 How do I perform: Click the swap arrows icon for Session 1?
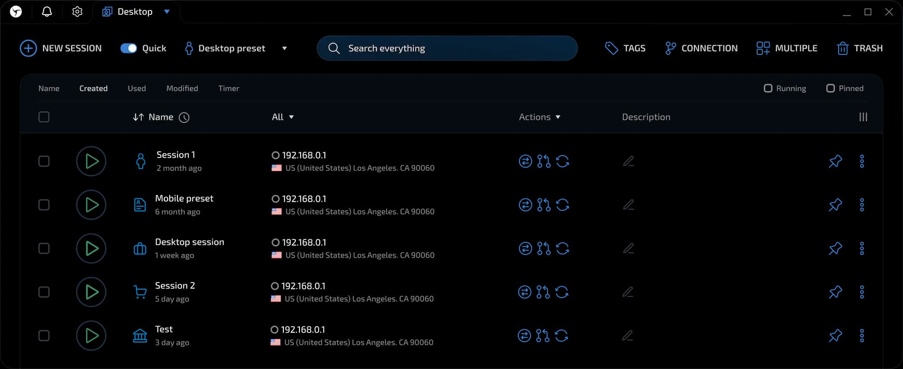[x=525, y=161]
